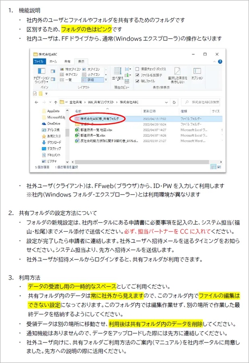
Task: Sort by 名前 column header
Action: coord(107,111)
